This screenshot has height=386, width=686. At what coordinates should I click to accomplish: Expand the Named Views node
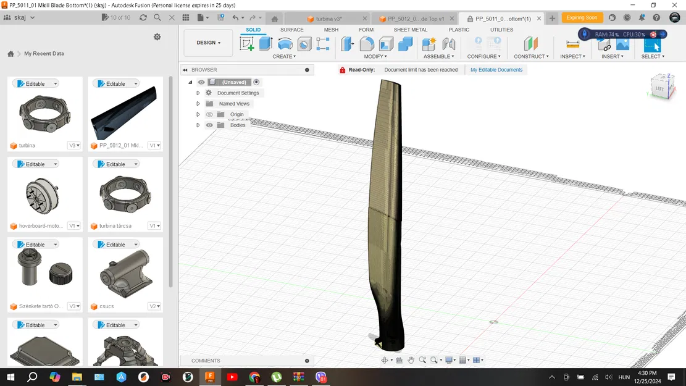198,104
